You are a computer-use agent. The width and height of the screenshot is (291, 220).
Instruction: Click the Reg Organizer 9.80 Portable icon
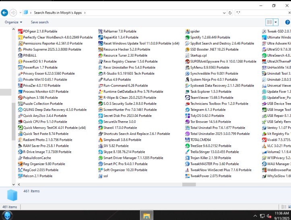click(x=20, y=164)
